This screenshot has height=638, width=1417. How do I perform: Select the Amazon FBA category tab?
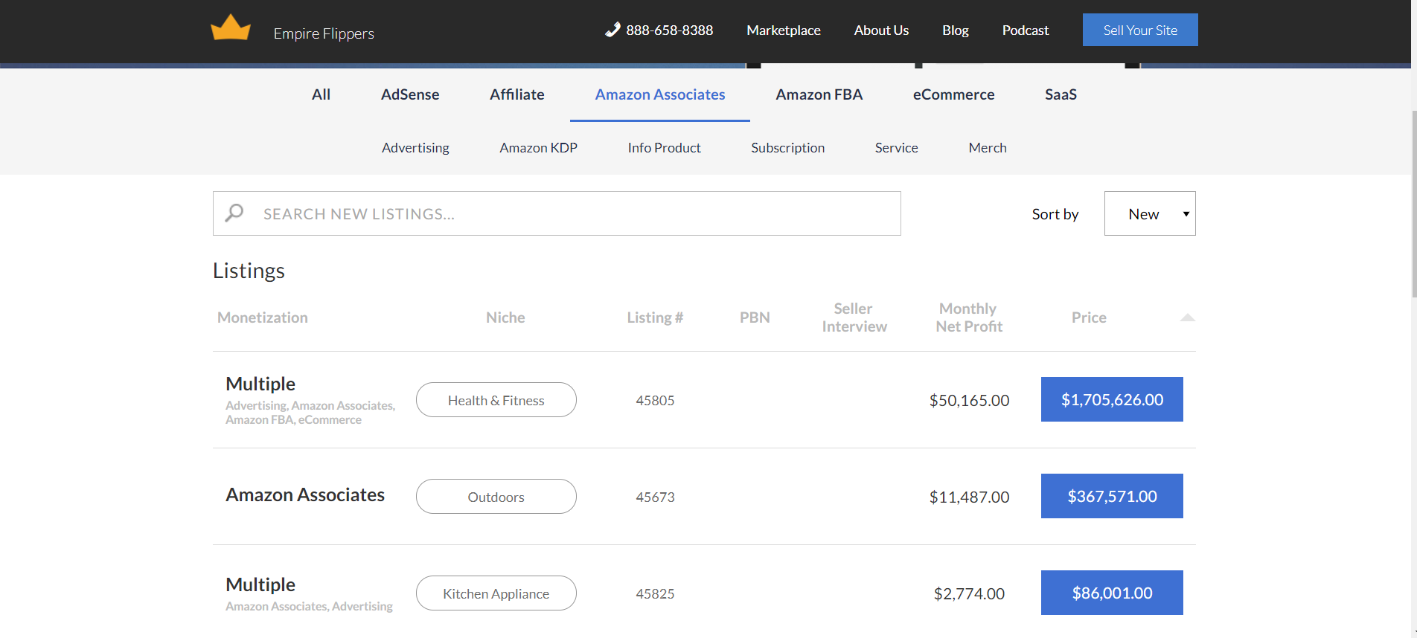pos(819,94)
